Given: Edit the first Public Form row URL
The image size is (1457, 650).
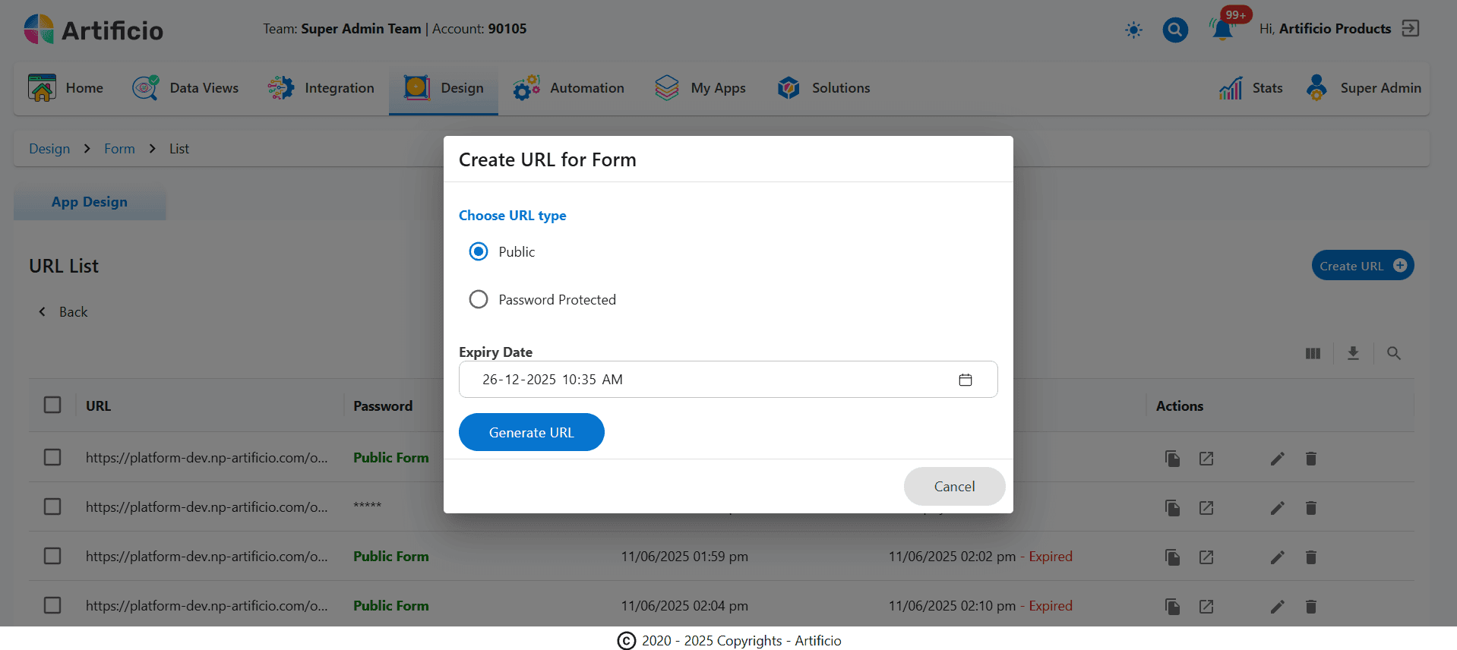Looking at the screenshot, I should click(1278, 459).
